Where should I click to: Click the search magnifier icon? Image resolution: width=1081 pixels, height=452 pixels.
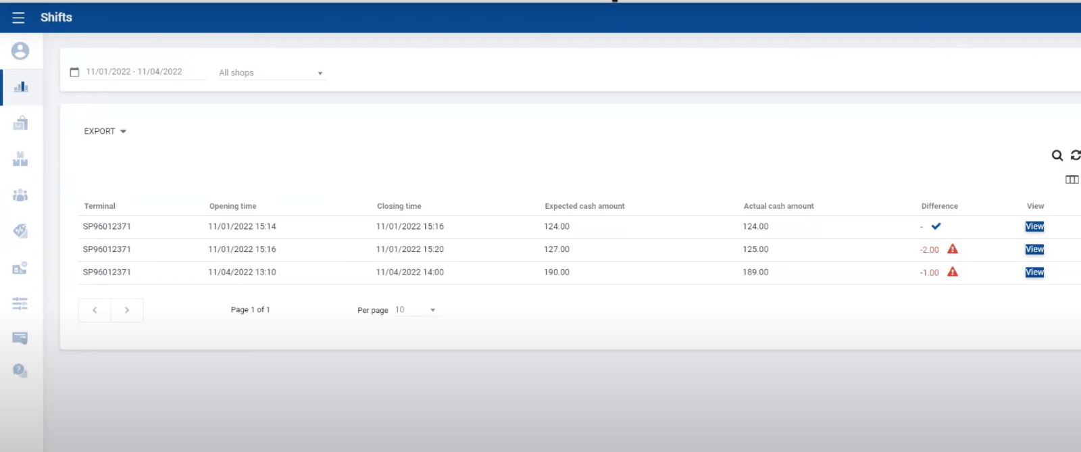coord(1057,155)
